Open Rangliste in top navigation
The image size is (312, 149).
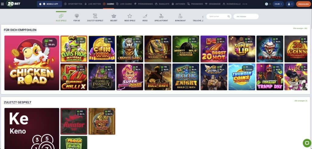pyautogui.click(x=162, y=4)
